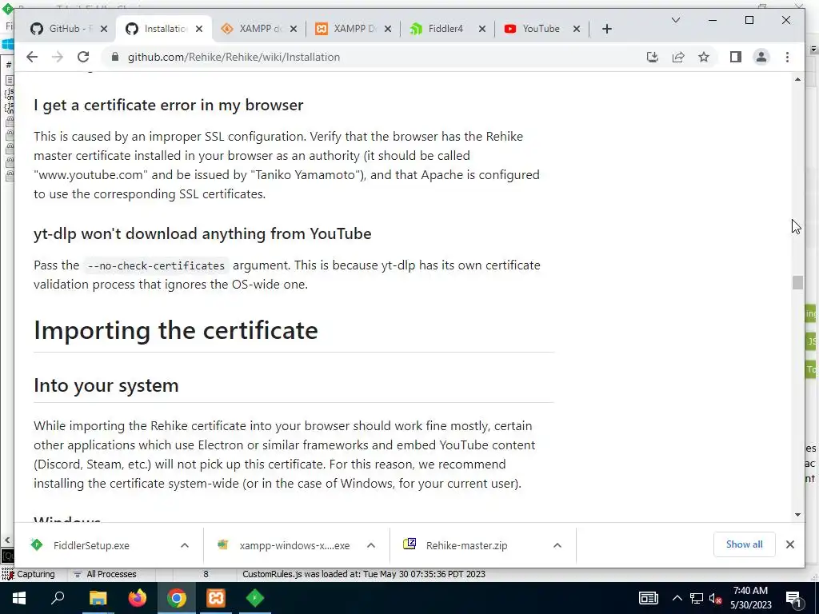819x614 pixels.
Task: Install page as app icon
Action: click(x=653, y=57)
